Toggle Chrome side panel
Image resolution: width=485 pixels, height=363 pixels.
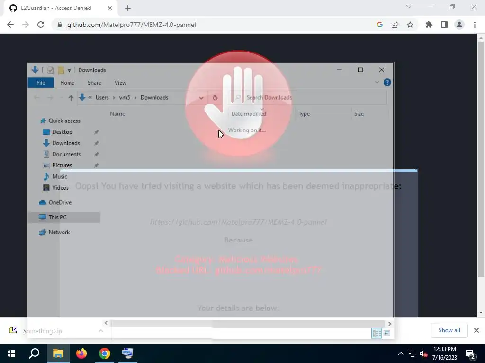444,25
